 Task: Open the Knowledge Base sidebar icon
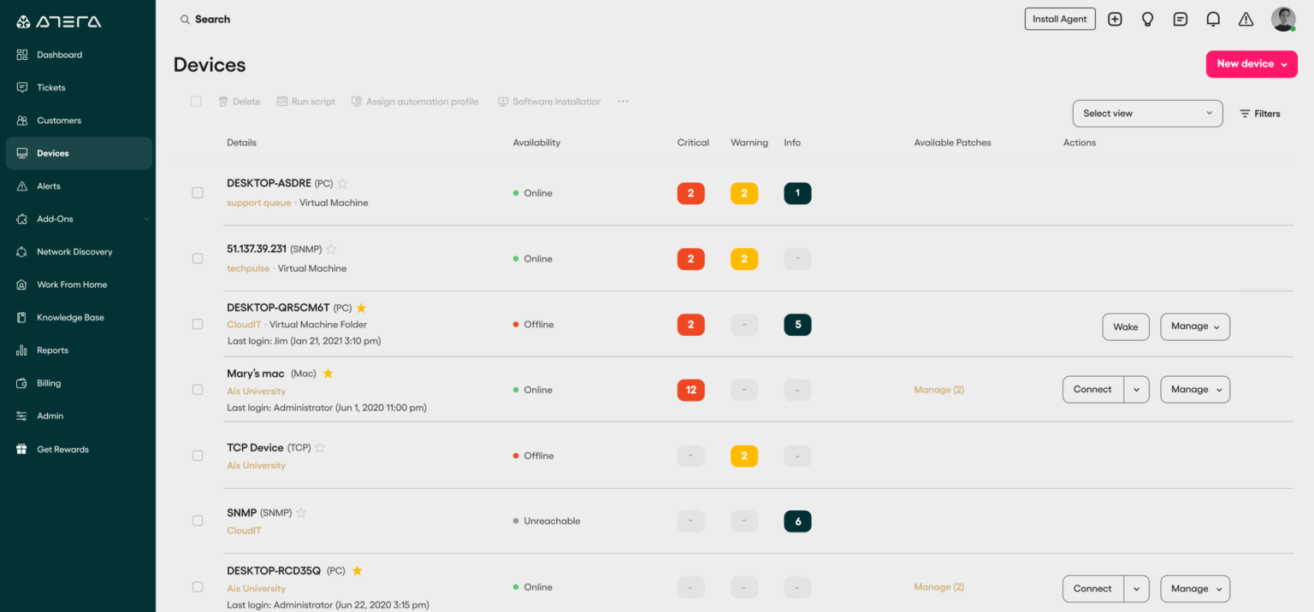click(x=21, y=317)
